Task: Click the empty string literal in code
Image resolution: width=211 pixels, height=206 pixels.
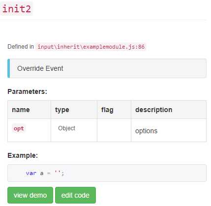Action: pos(58,173)
